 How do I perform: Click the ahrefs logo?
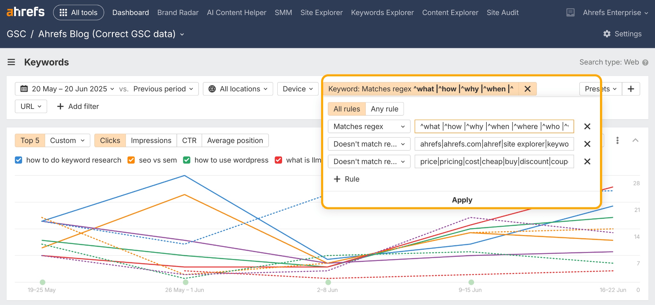(25, 12)
